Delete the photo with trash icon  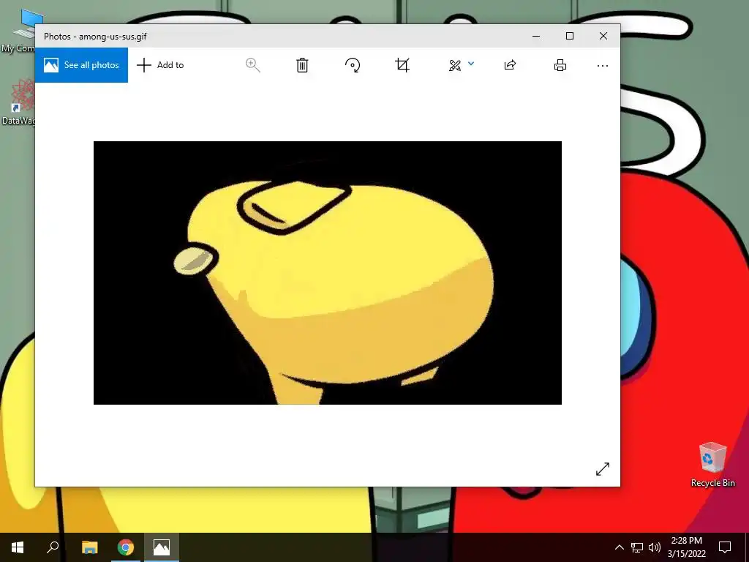[302, 65]
